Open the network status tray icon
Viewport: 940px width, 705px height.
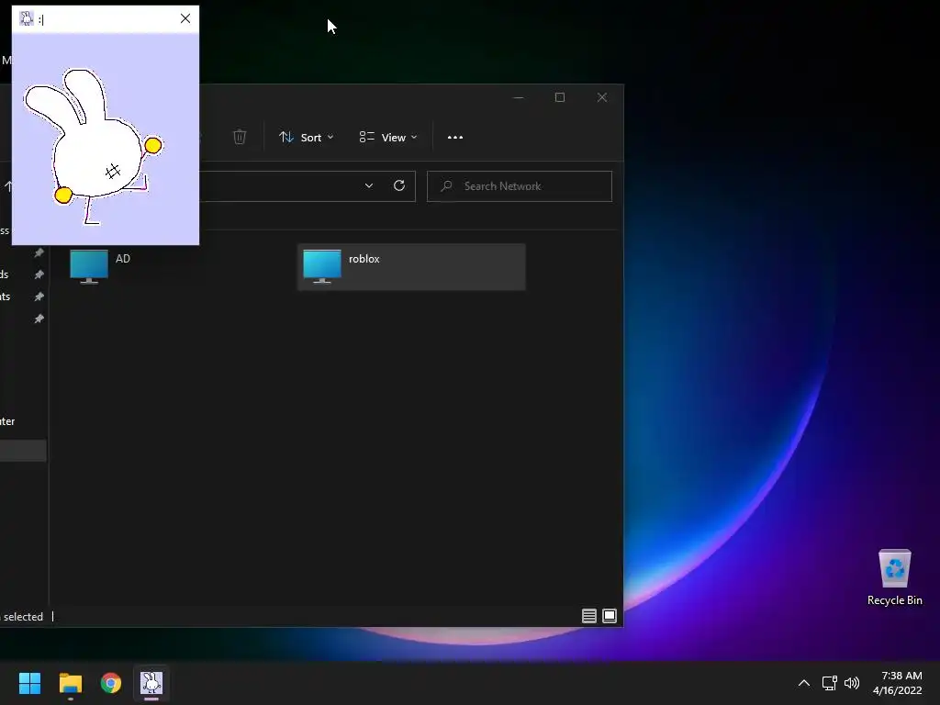(x=829, y=683)
